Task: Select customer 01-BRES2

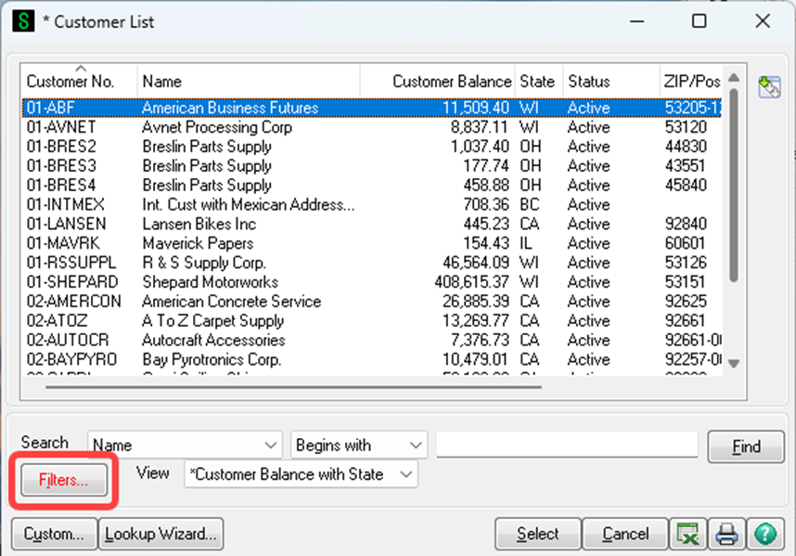Action: 372,147
